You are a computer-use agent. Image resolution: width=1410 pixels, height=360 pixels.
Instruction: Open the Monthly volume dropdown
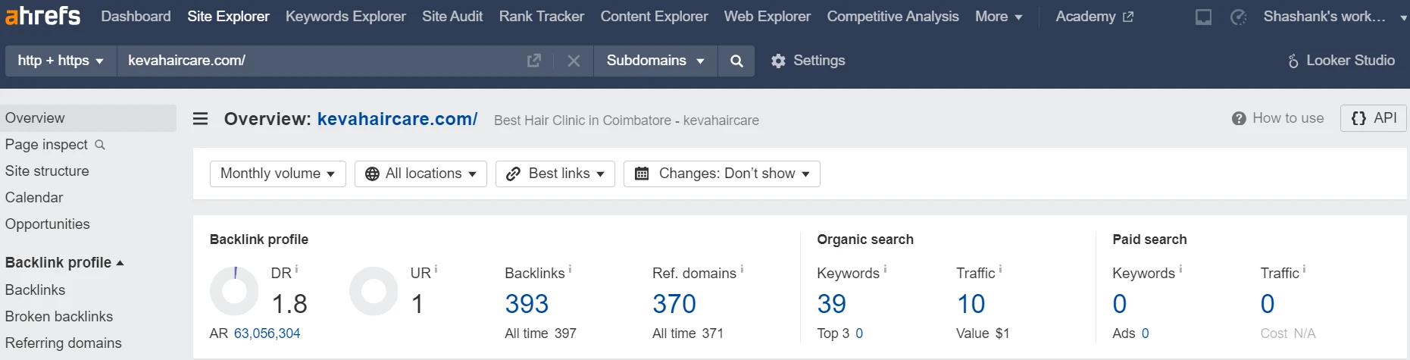click(277, 174)
